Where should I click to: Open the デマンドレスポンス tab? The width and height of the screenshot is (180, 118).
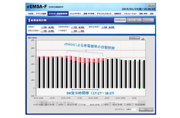coord(104,14)
